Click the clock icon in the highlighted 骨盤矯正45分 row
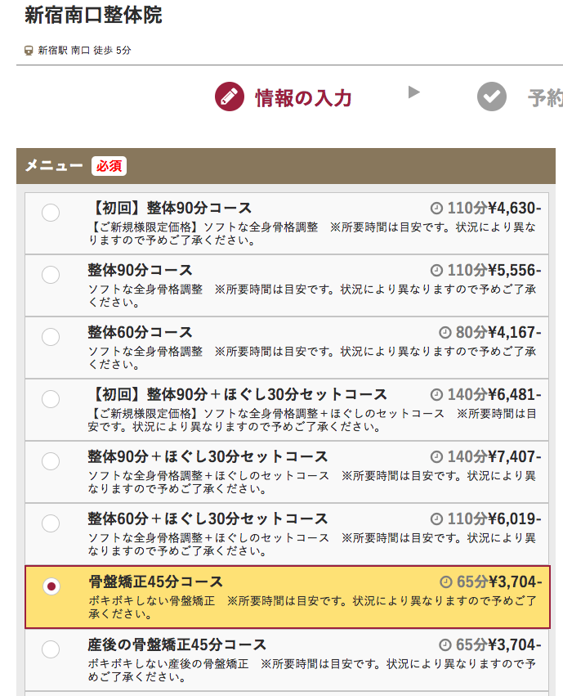 (446, 582)
